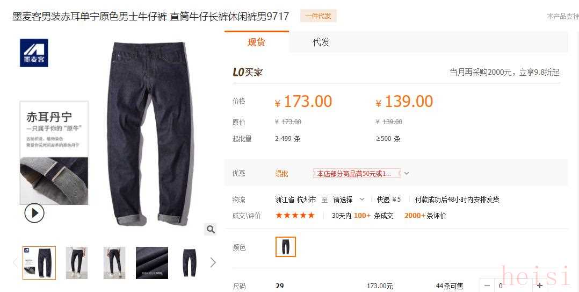Select the denim fabric close-up thumbnail
Viewport: 579px width, 292px height.
tap(152, 263)
